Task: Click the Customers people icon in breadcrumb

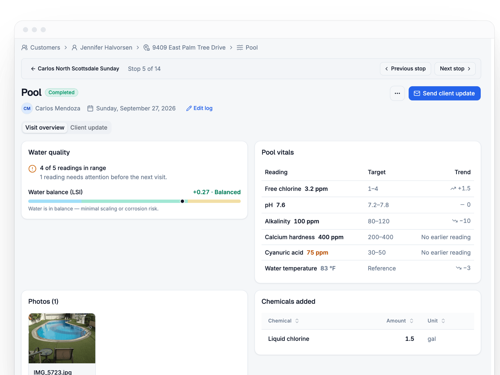Action: [x=24, y=48]
